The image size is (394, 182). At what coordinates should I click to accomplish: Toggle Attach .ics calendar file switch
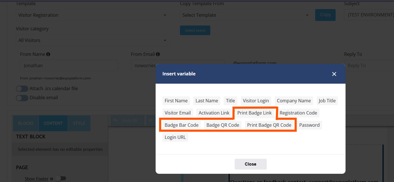22,89
